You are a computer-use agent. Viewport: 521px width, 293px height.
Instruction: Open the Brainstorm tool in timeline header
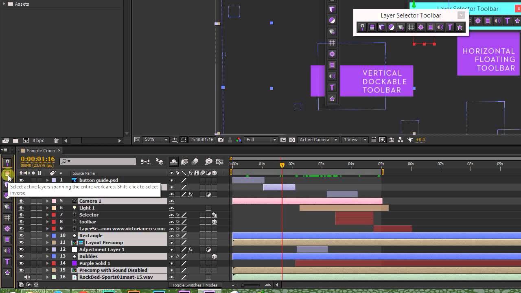(x=209, y=162)
